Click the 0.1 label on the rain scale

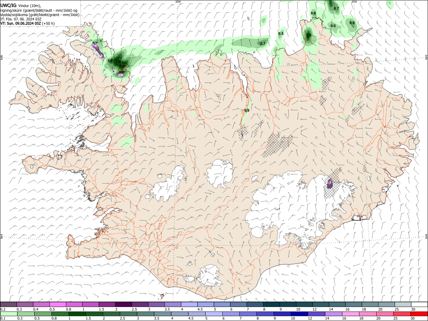pyautogui.click(x=3, y=319)
